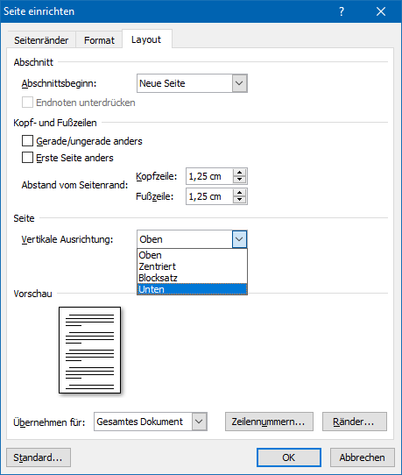Image resolution: width=402 pixels, height=475 pixels.
Task: Click the help question mark icon
Action: point(342,11)
